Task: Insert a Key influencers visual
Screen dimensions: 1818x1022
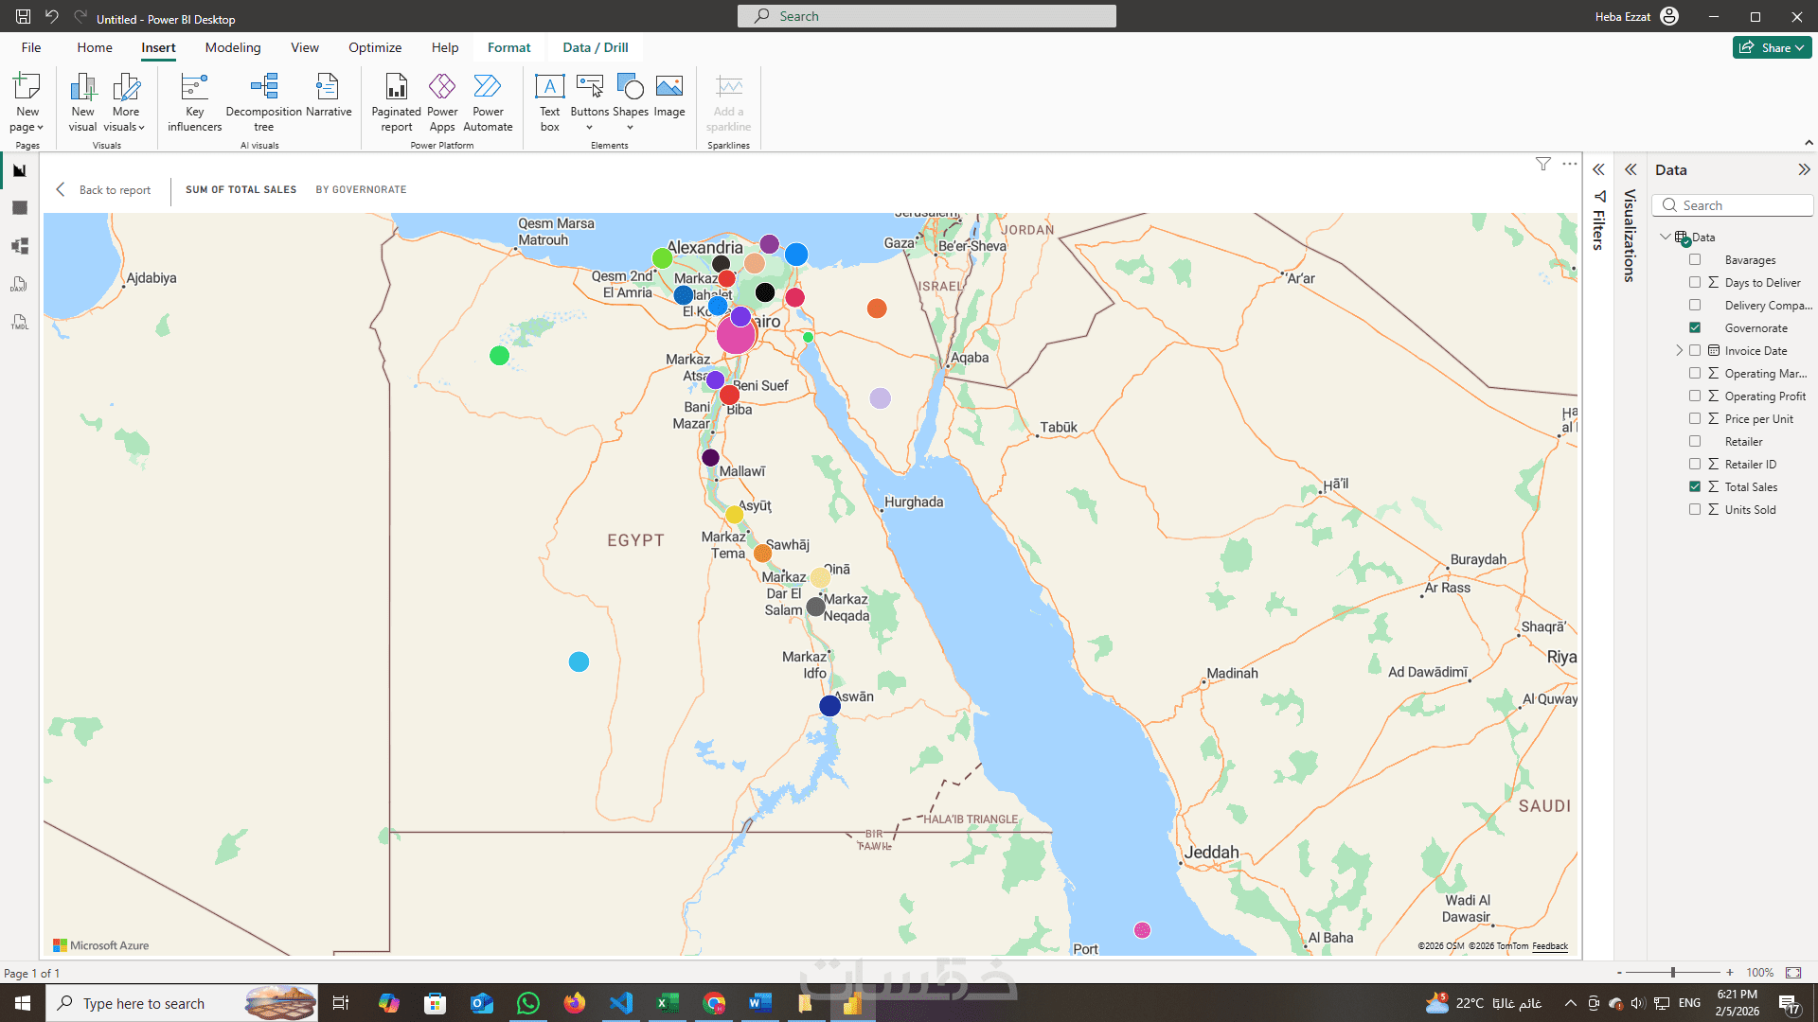Action: (x=194, y=102)
